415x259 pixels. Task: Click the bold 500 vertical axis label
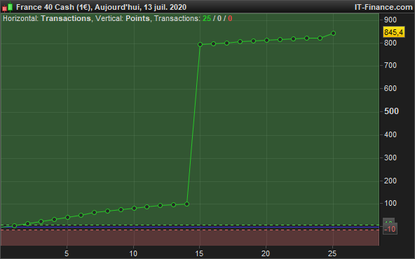tap(391, 111)
